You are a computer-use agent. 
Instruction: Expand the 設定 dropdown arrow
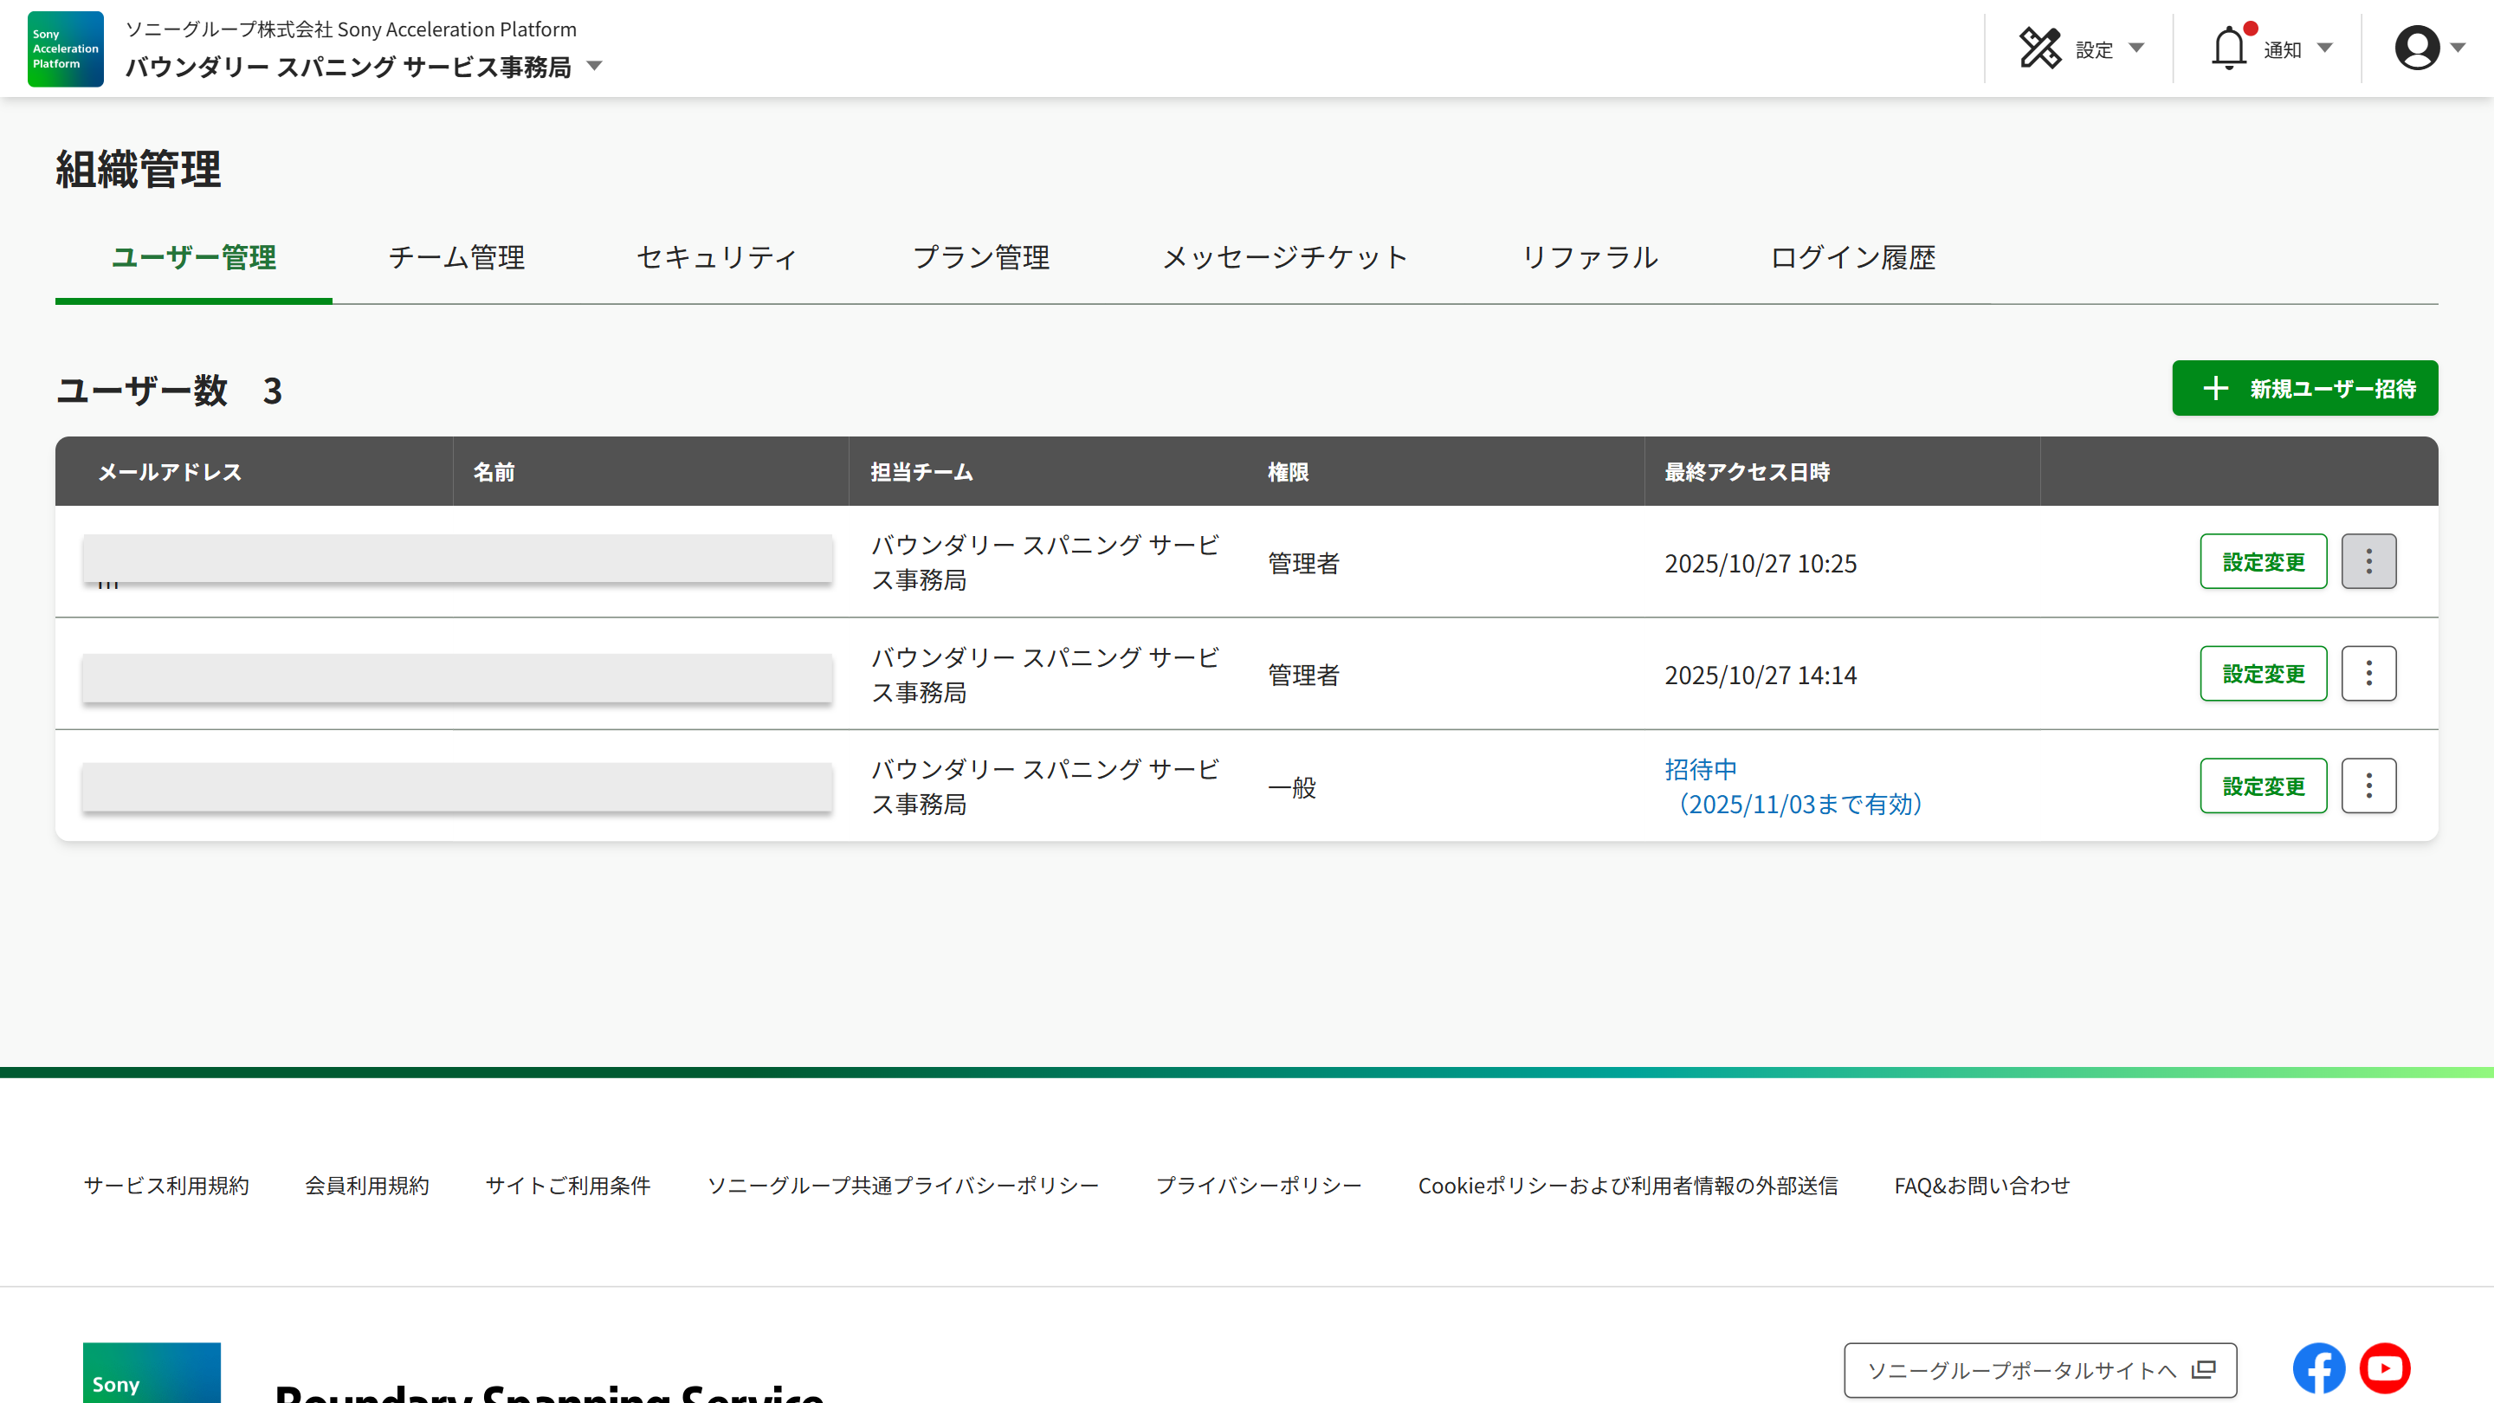pyautogui.click(x=2136, y=48)
